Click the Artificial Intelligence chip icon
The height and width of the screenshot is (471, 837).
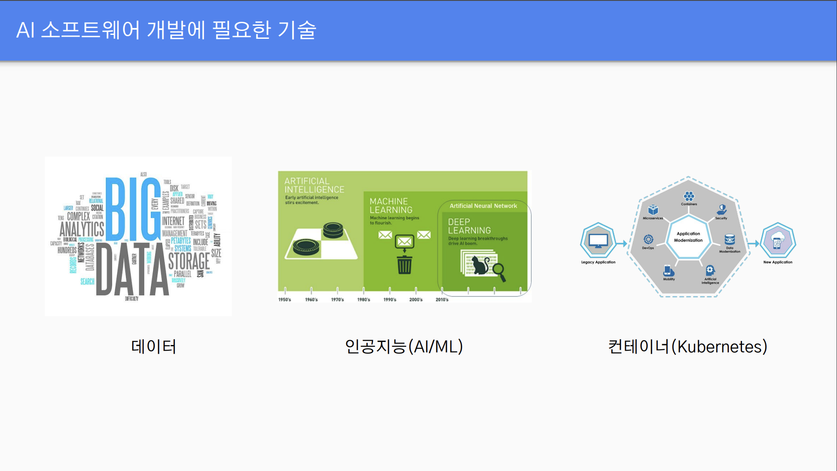coord(710,270)
